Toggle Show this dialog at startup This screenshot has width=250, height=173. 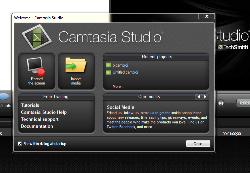tap(20, 144)
